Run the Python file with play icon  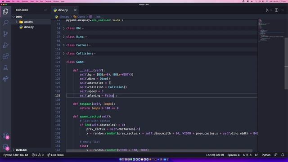click(267, 10)
